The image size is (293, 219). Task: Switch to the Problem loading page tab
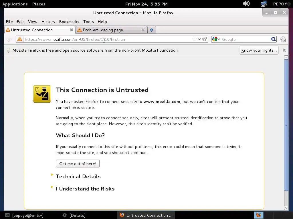(x=111, y=30)
